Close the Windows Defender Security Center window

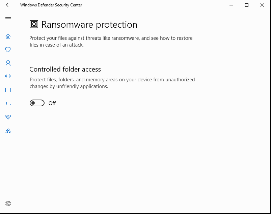[262, 5]
